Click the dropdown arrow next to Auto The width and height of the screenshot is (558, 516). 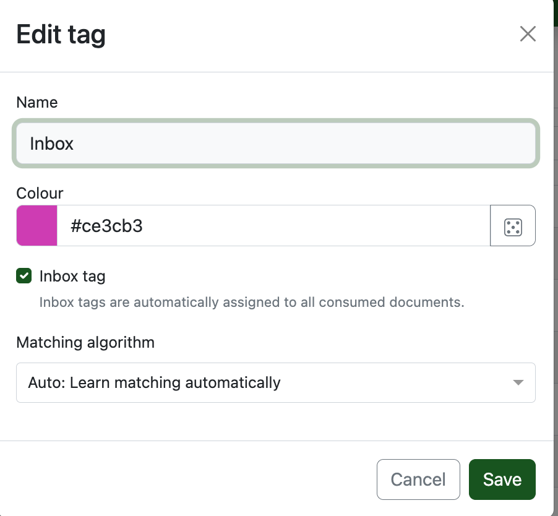(518, 383)
